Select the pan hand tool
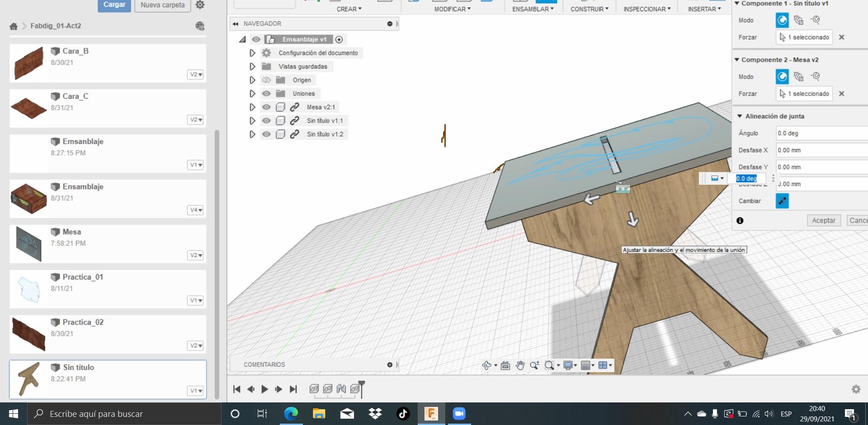This screenshot has width=868, height=425. 520,365
